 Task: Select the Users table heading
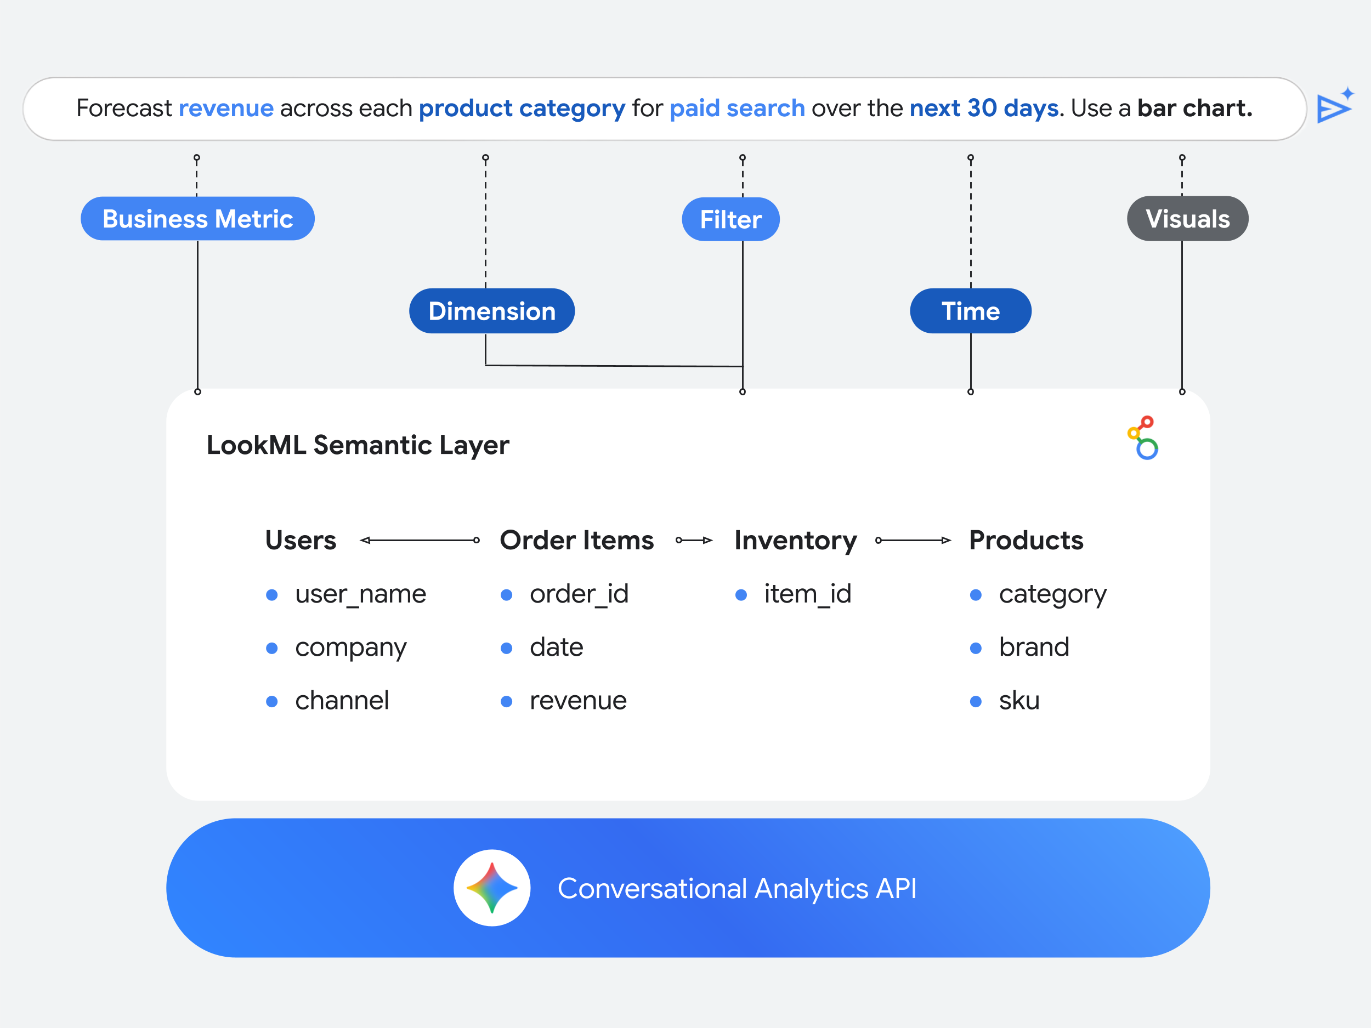pyautogui.click(x=300, y=539)
